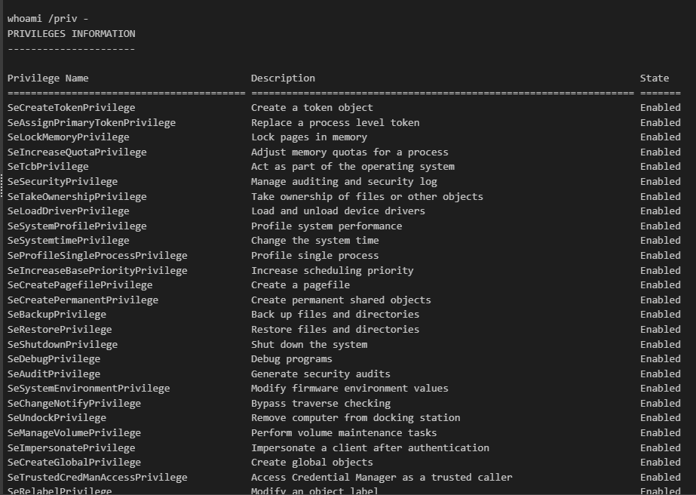696x495 pixels.
Task: Select the SeCreateTokenPrivilege entry
Action: 72,108
